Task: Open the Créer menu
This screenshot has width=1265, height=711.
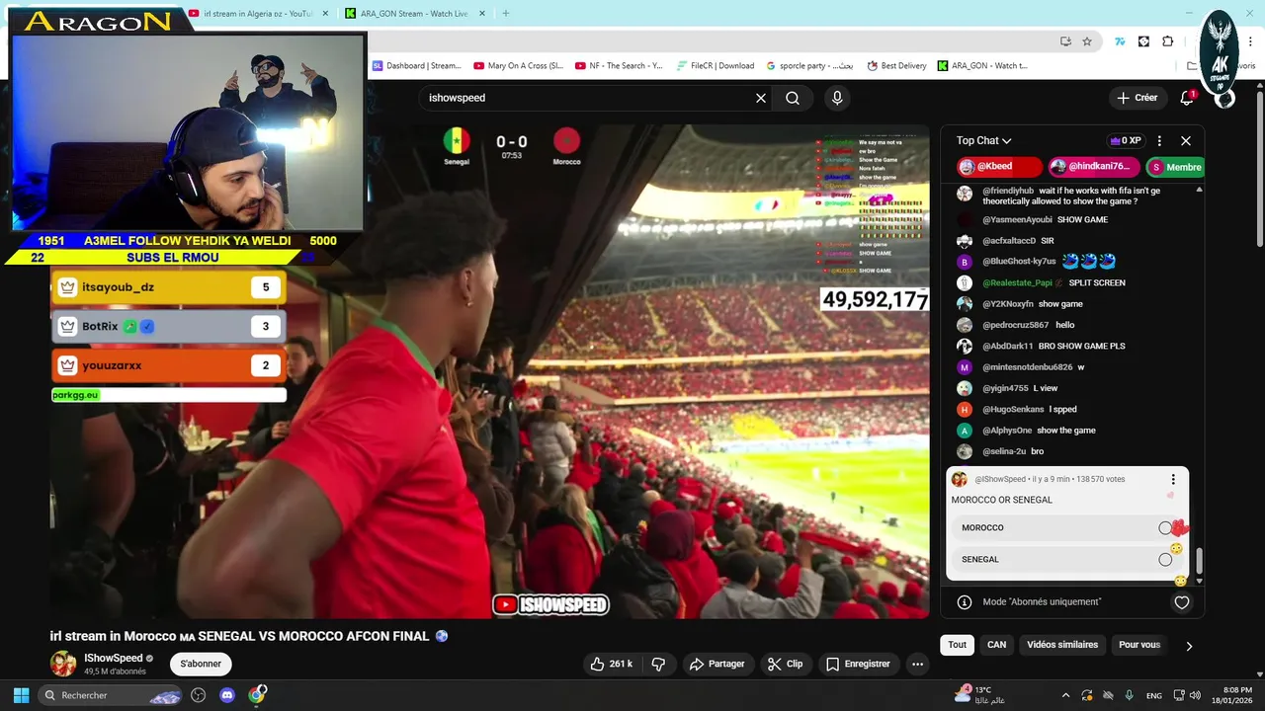Action: pyautogui.click(x=1138, y=98)
